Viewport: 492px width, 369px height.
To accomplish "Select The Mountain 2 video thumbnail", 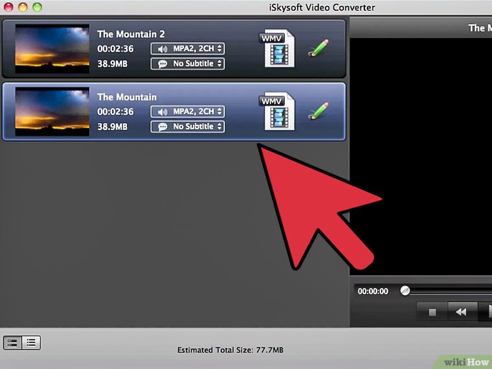I will click(52, 49).
